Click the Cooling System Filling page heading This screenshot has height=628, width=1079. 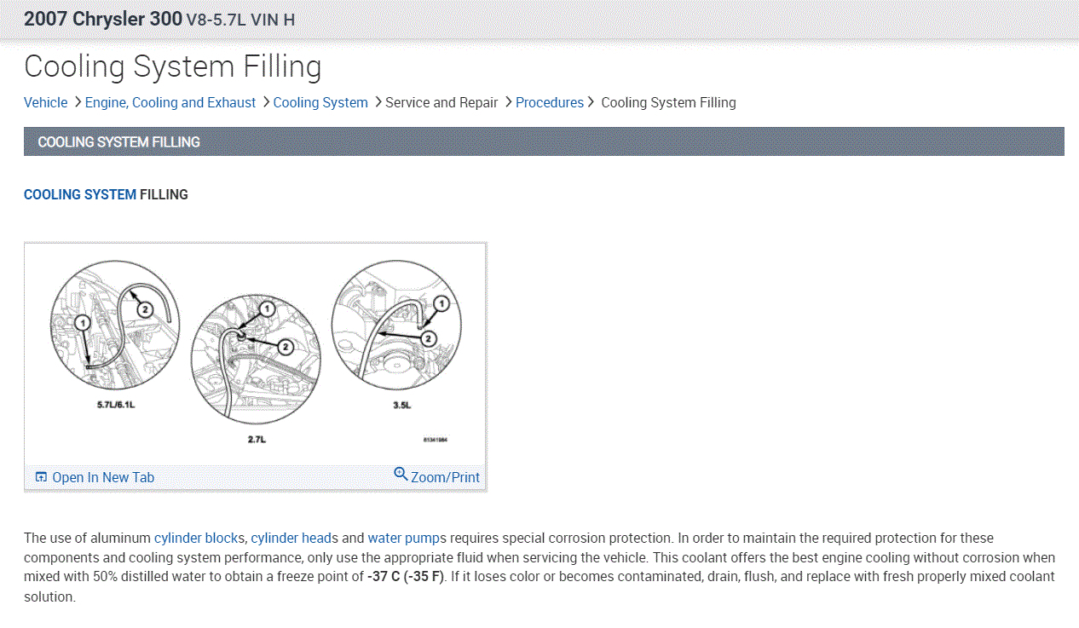173,66
